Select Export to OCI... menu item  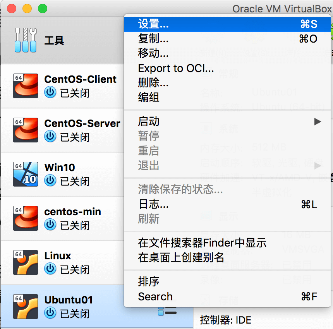[227, 69]
